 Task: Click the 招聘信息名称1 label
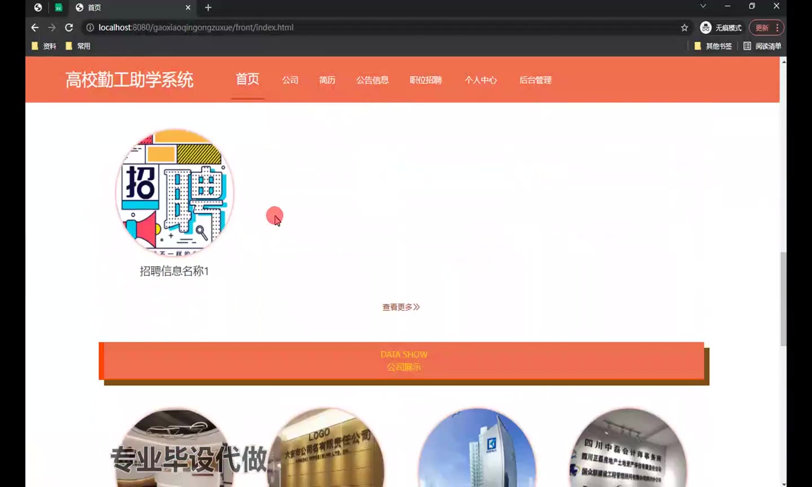[174, 271]
